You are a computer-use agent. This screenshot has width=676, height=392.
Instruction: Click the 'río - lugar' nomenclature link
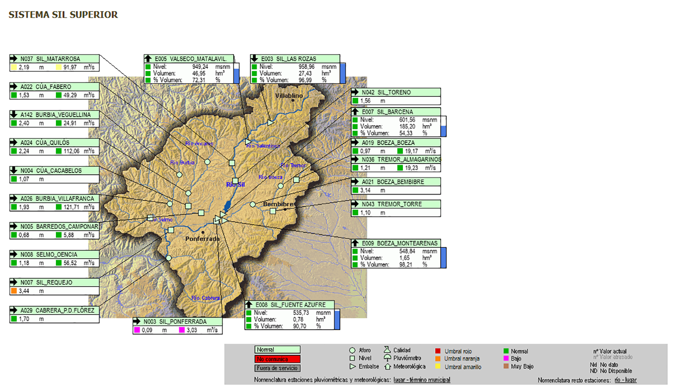pos(626,380)
